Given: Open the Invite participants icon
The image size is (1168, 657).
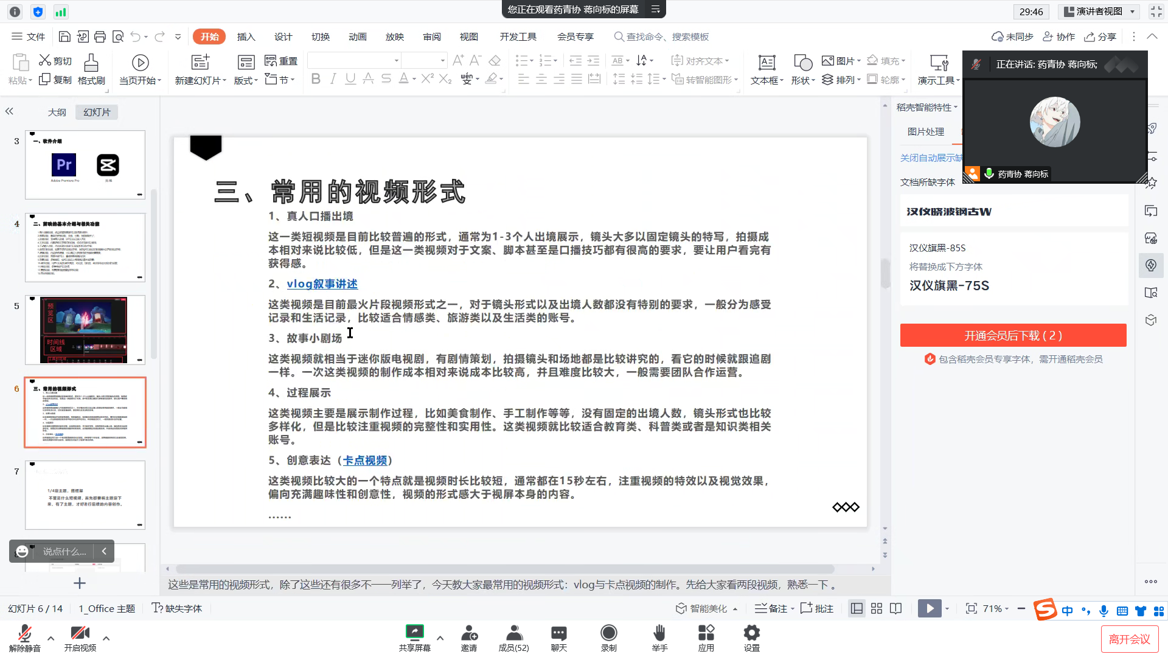Looking at the screenshot, I should (x=468, y=633).
